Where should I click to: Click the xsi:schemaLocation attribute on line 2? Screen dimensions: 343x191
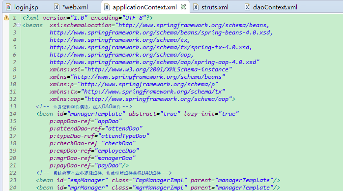[81, 25]
